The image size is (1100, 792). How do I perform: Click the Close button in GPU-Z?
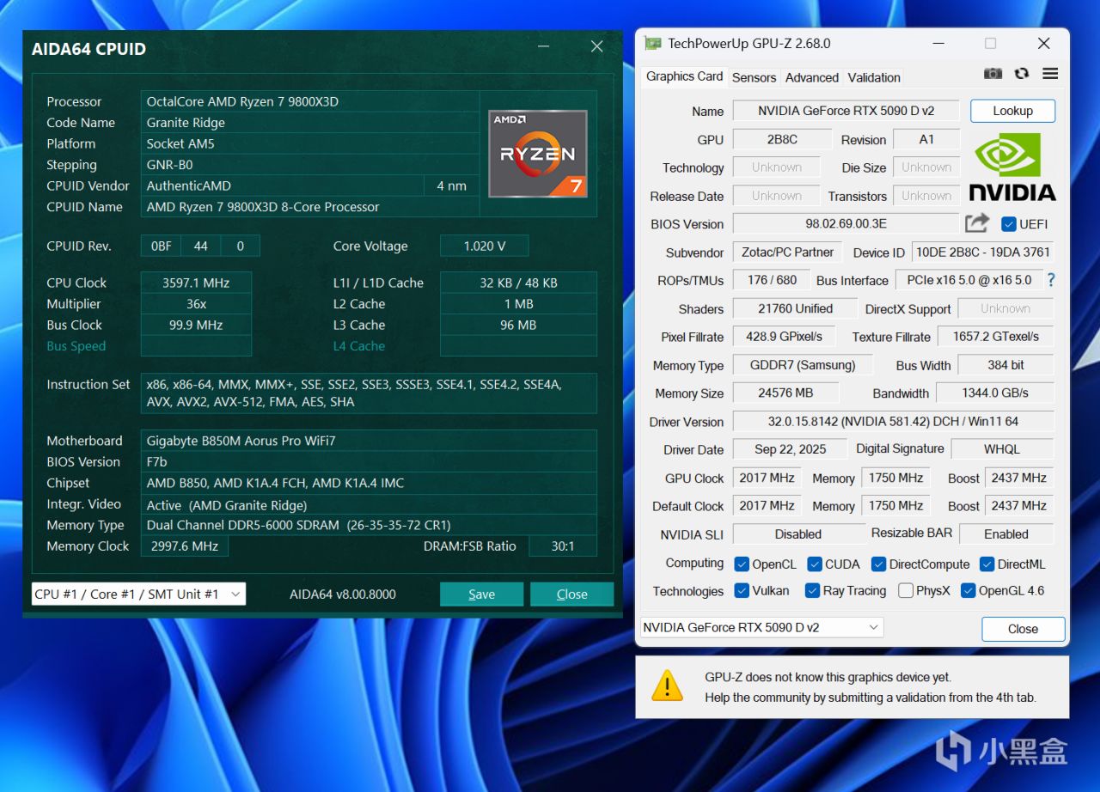point(1023,629)
